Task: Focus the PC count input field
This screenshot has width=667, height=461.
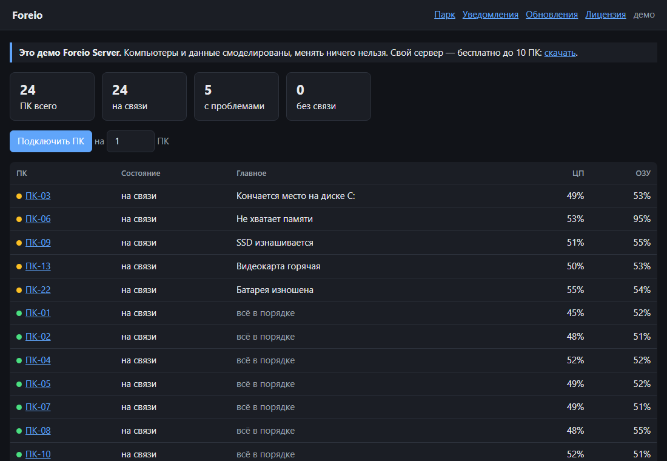Action: [130, 141]
